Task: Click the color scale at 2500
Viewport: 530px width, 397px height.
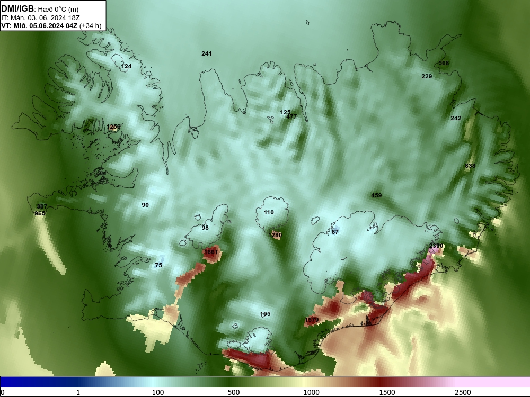Action: tap(463, 392)
